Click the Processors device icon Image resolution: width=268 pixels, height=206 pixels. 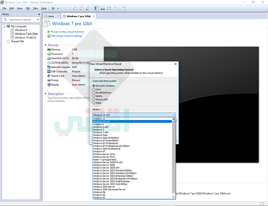[49, 54]
